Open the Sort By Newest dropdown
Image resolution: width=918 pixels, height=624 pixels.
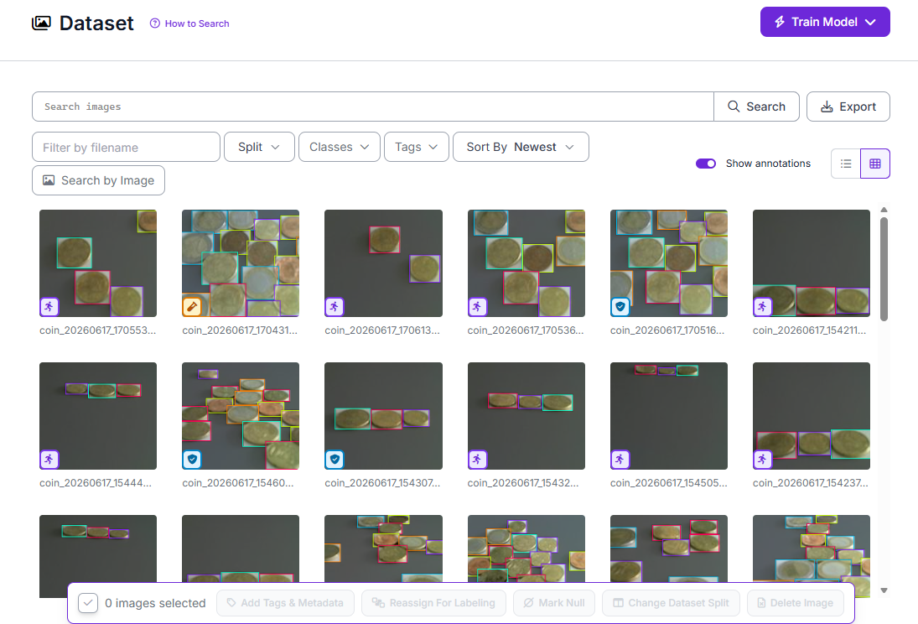[x=521, y=147]
